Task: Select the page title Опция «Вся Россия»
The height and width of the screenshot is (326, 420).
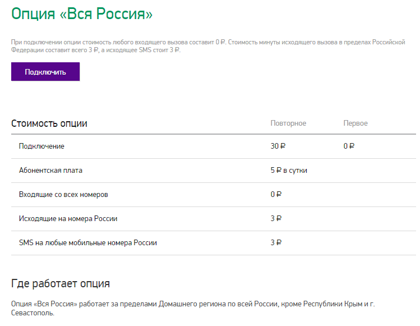Action: (x=82, y=13)
